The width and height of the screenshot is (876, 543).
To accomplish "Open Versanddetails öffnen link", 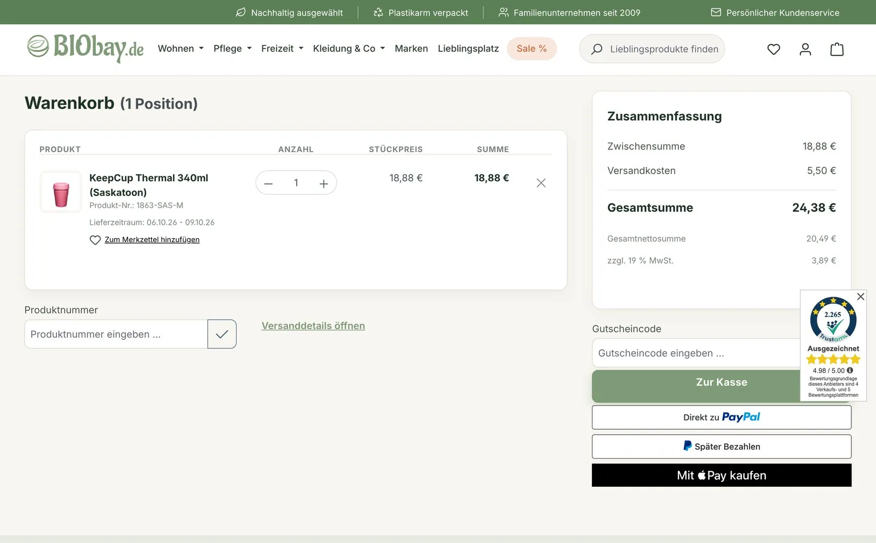I will [x=313, y=326].
